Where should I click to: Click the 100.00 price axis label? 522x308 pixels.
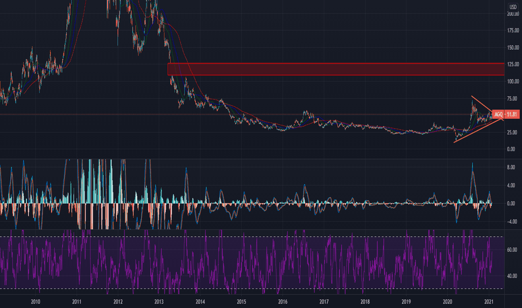(512, 82)
